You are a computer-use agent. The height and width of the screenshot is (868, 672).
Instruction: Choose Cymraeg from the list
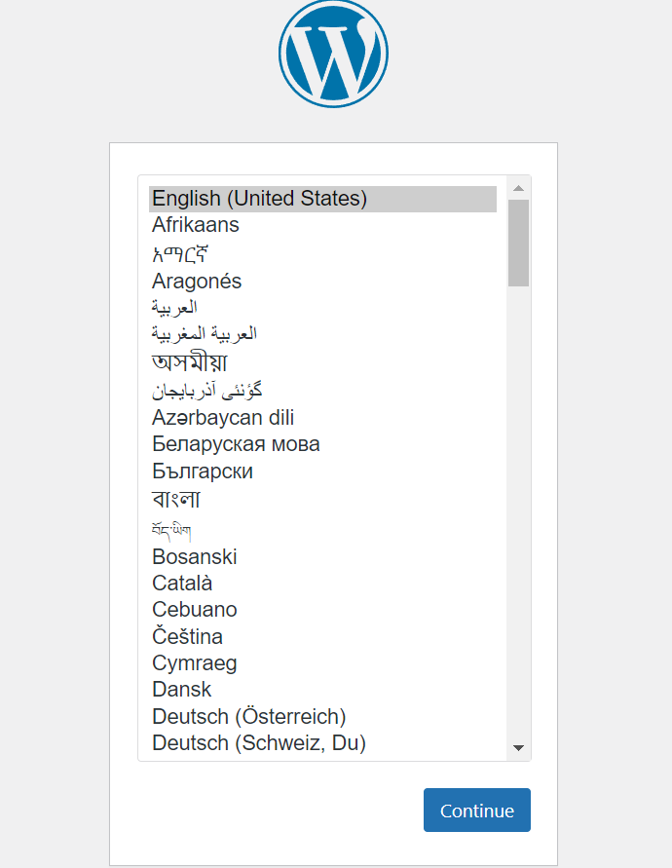[322, 663]
